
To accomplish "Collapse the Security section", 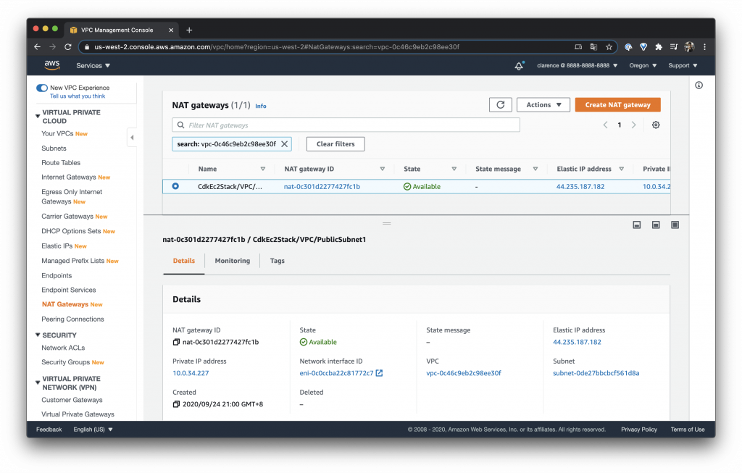I will click(x=38, y=335).
